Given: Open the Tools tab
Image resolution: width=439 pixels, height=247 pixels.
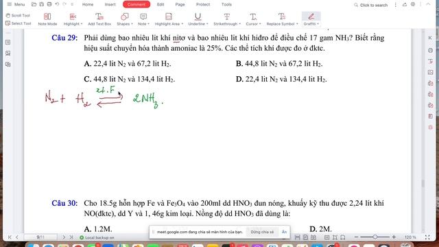Looking at the screenshot, I should coord(226,5).
